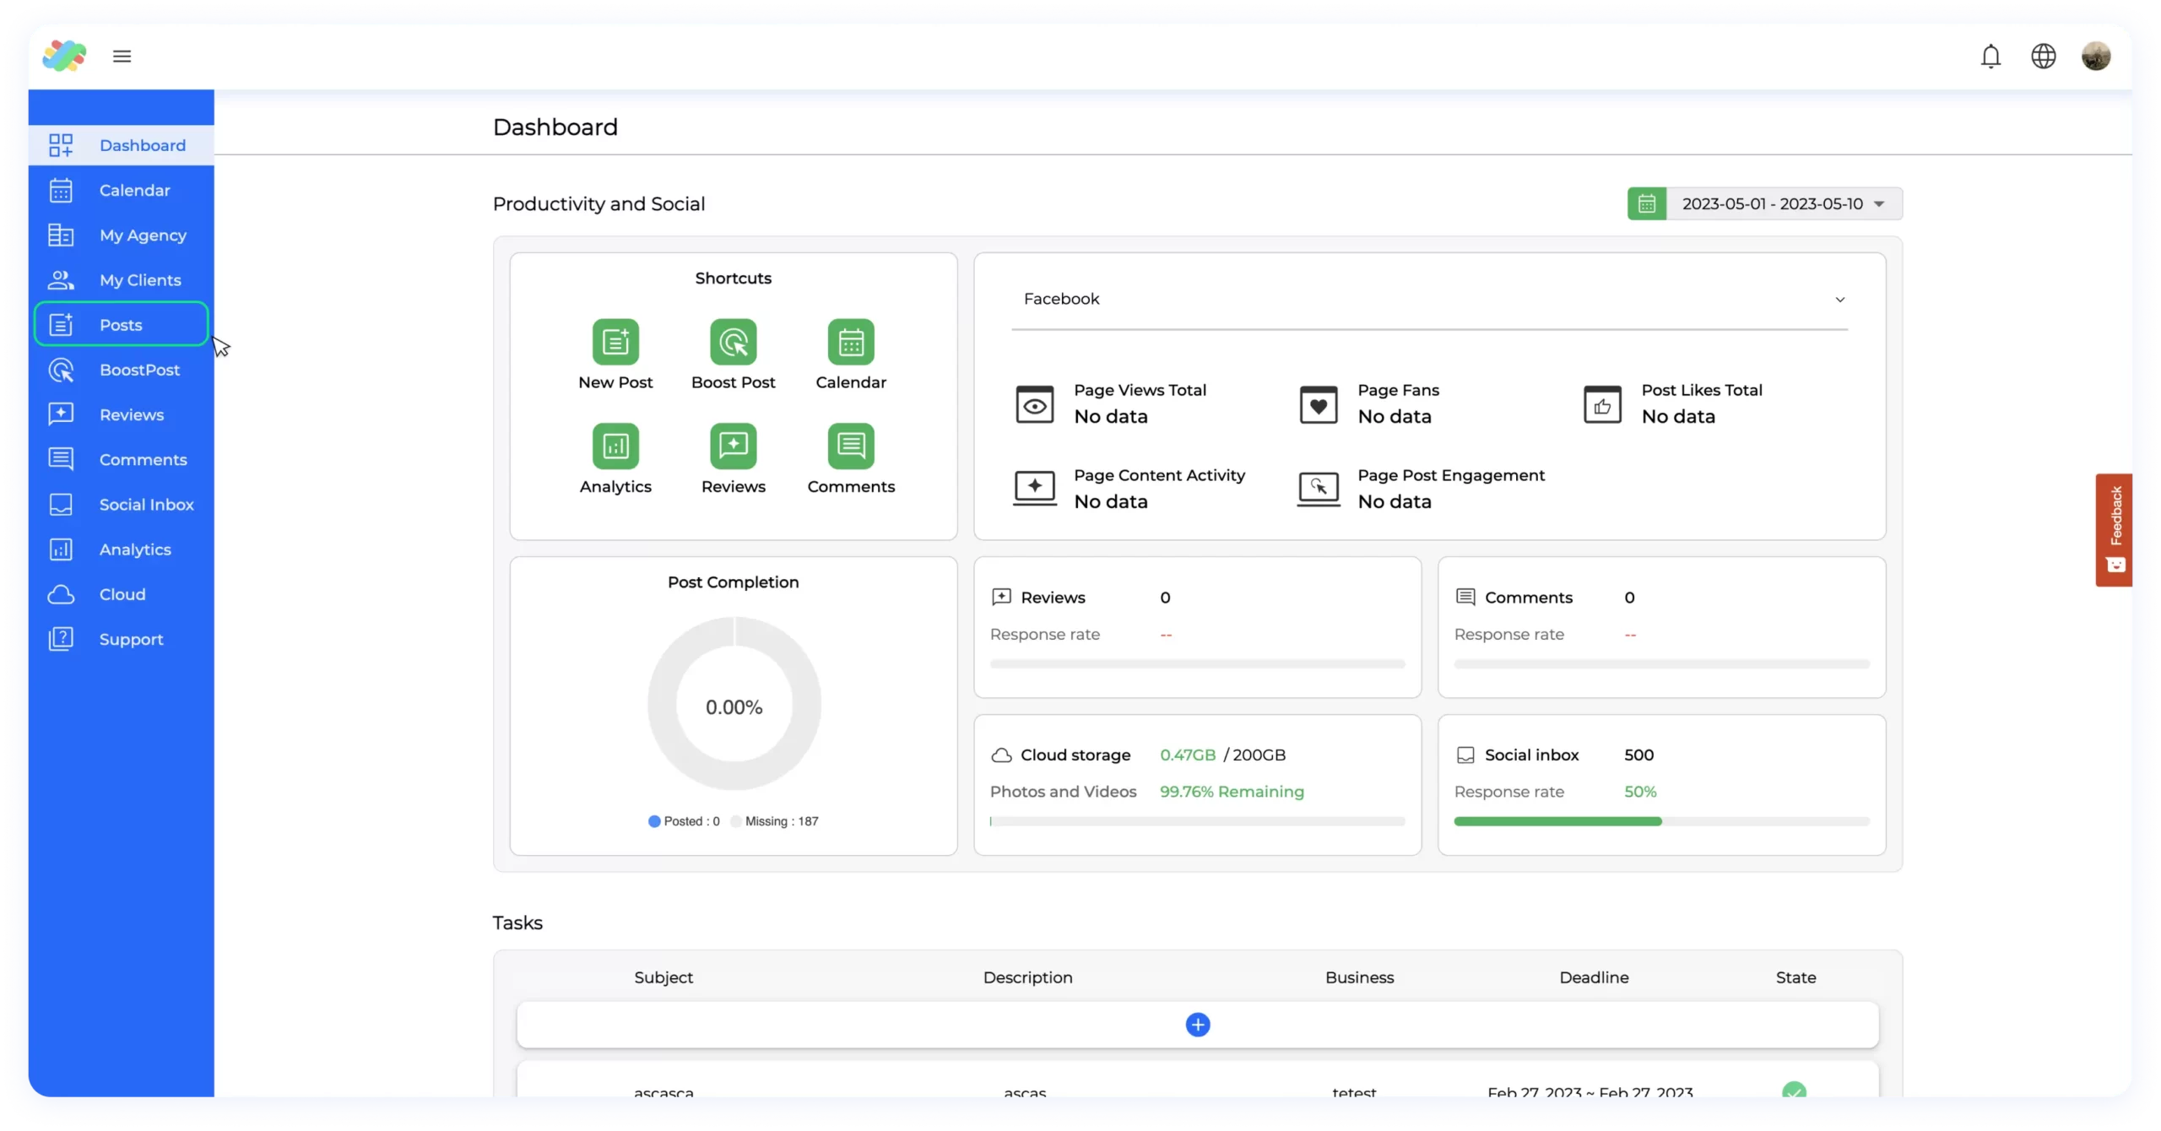Toggle the Posted legend item
2161x1131 pixels.
[684, 821]
